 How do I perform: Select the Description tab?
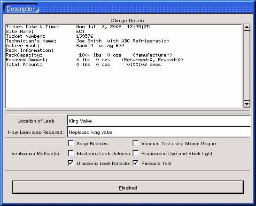(21, 8)
